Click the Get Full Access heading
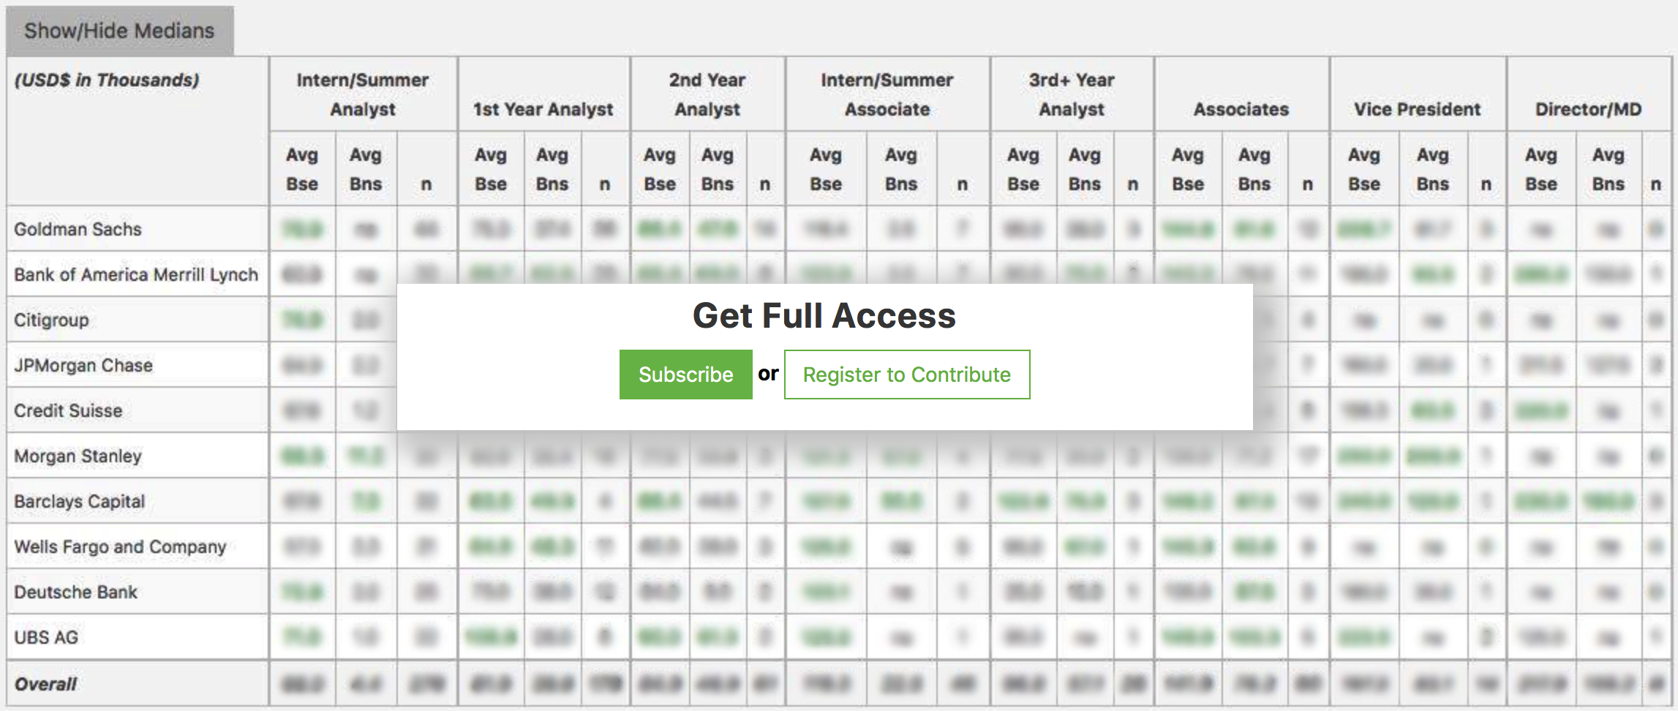The height and width of the screenshot is (711, 1678). pos(824,316)
